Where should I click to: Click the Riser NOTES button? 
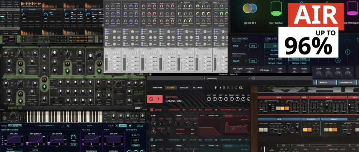pyautogui.click(x=35, y=150)
